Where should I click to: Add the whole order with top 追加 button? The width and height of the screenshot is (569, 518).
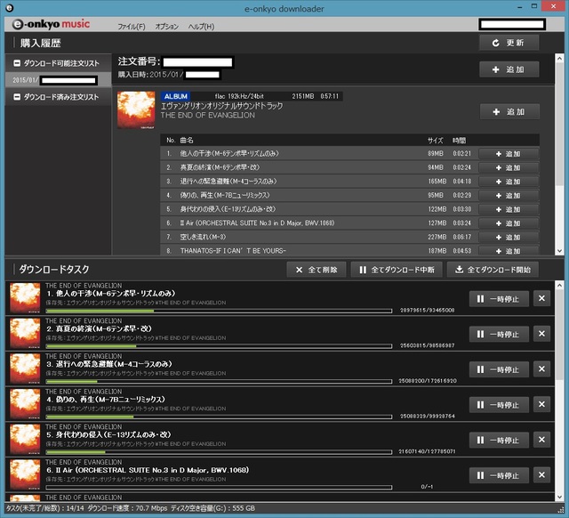point(509,69)
